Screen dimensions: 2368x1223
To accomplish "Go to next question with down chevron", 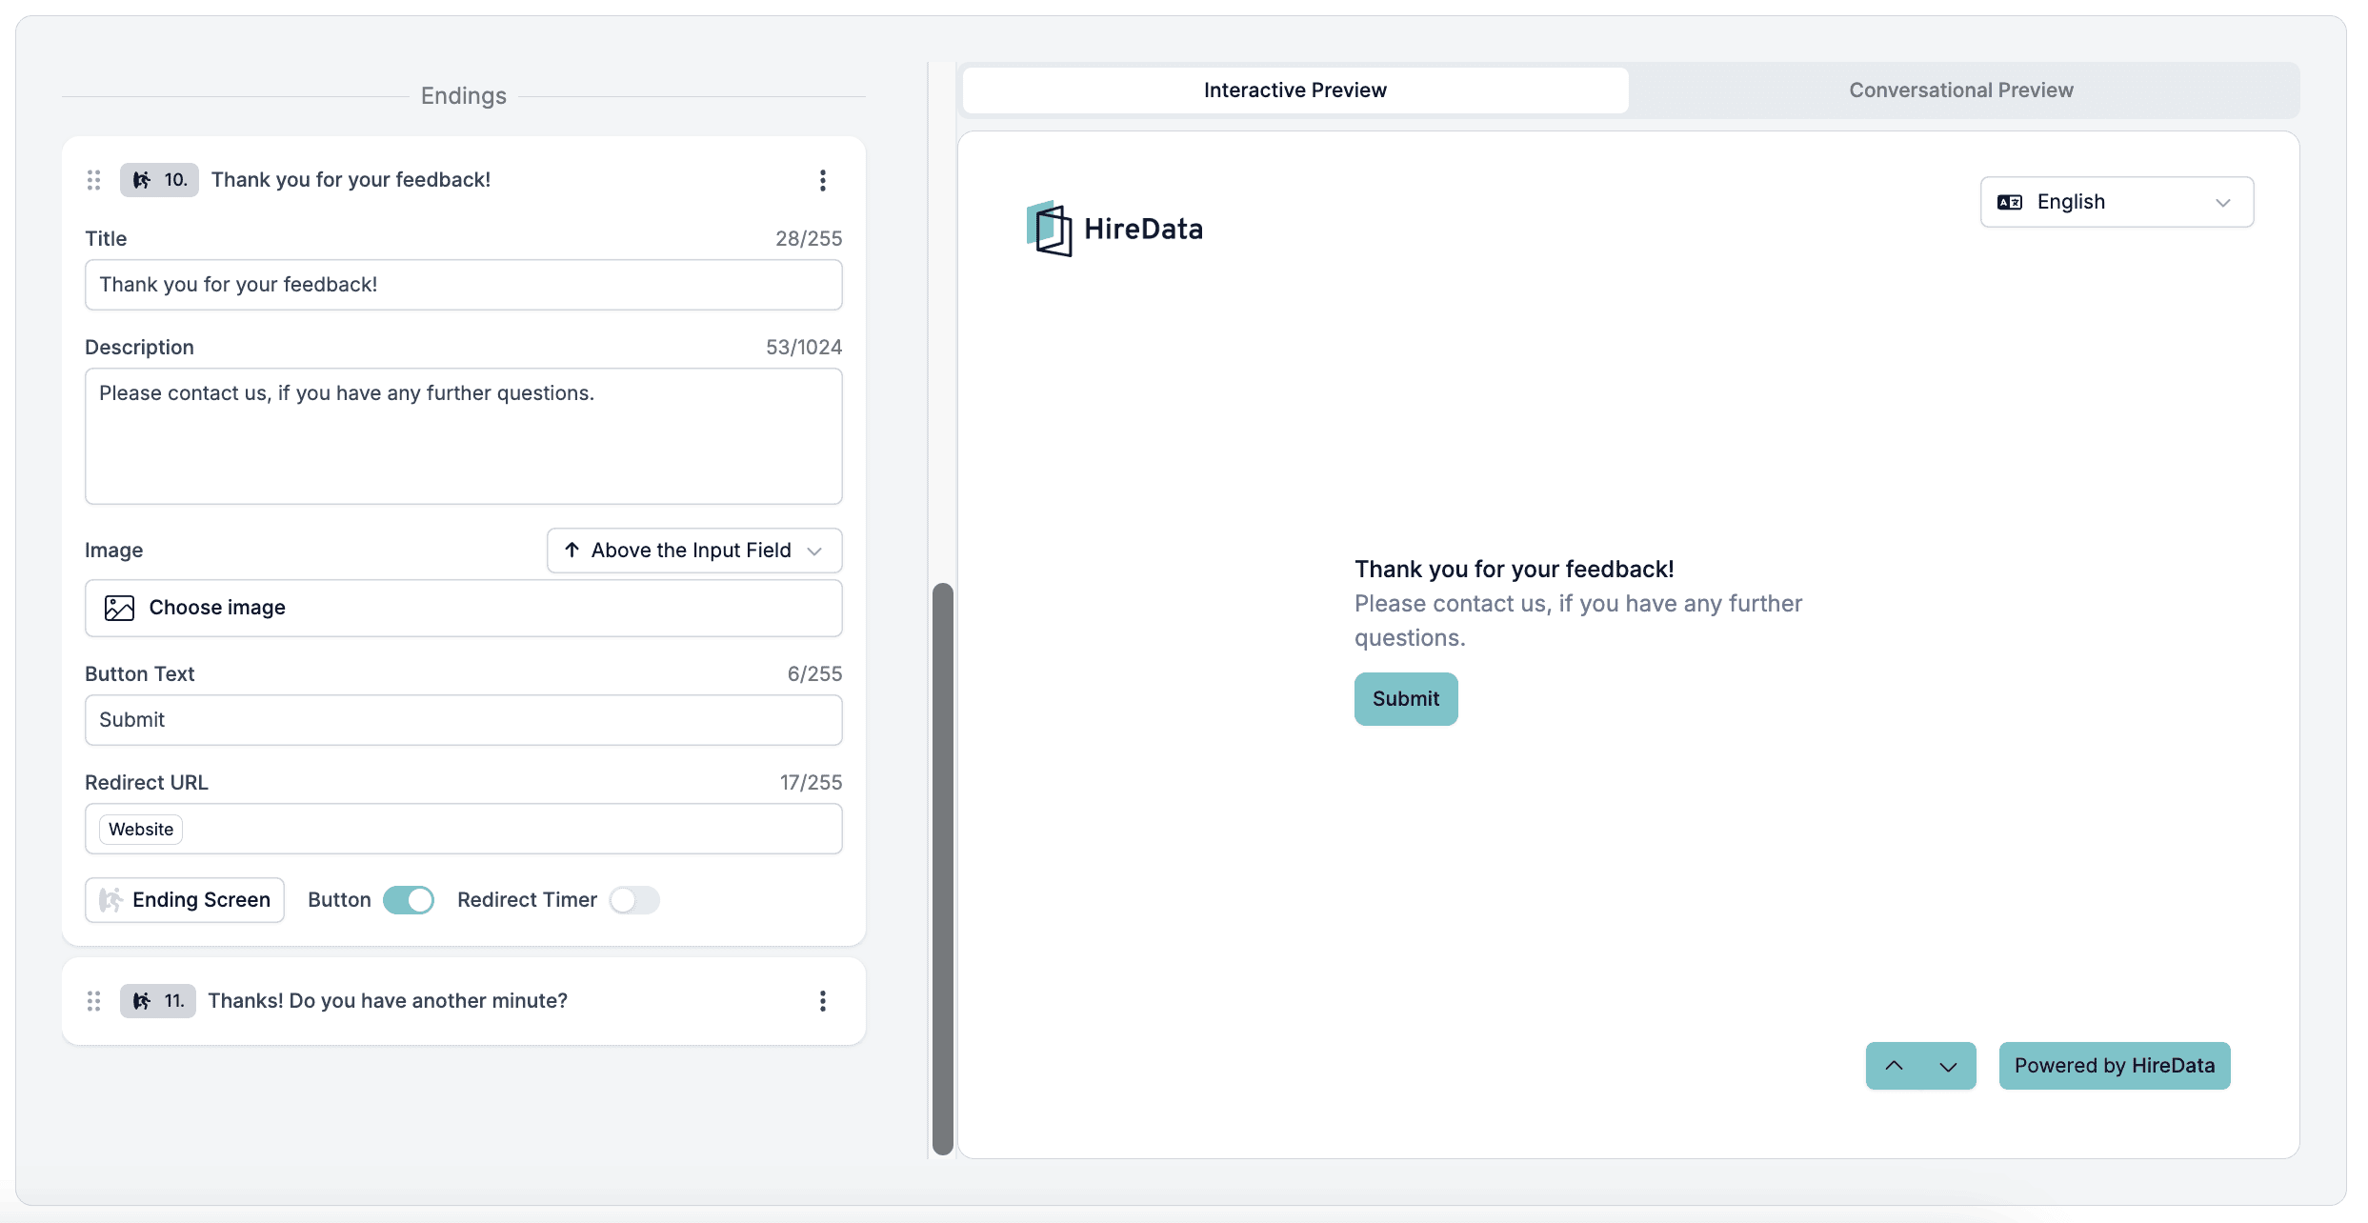I will 1948,1066.
